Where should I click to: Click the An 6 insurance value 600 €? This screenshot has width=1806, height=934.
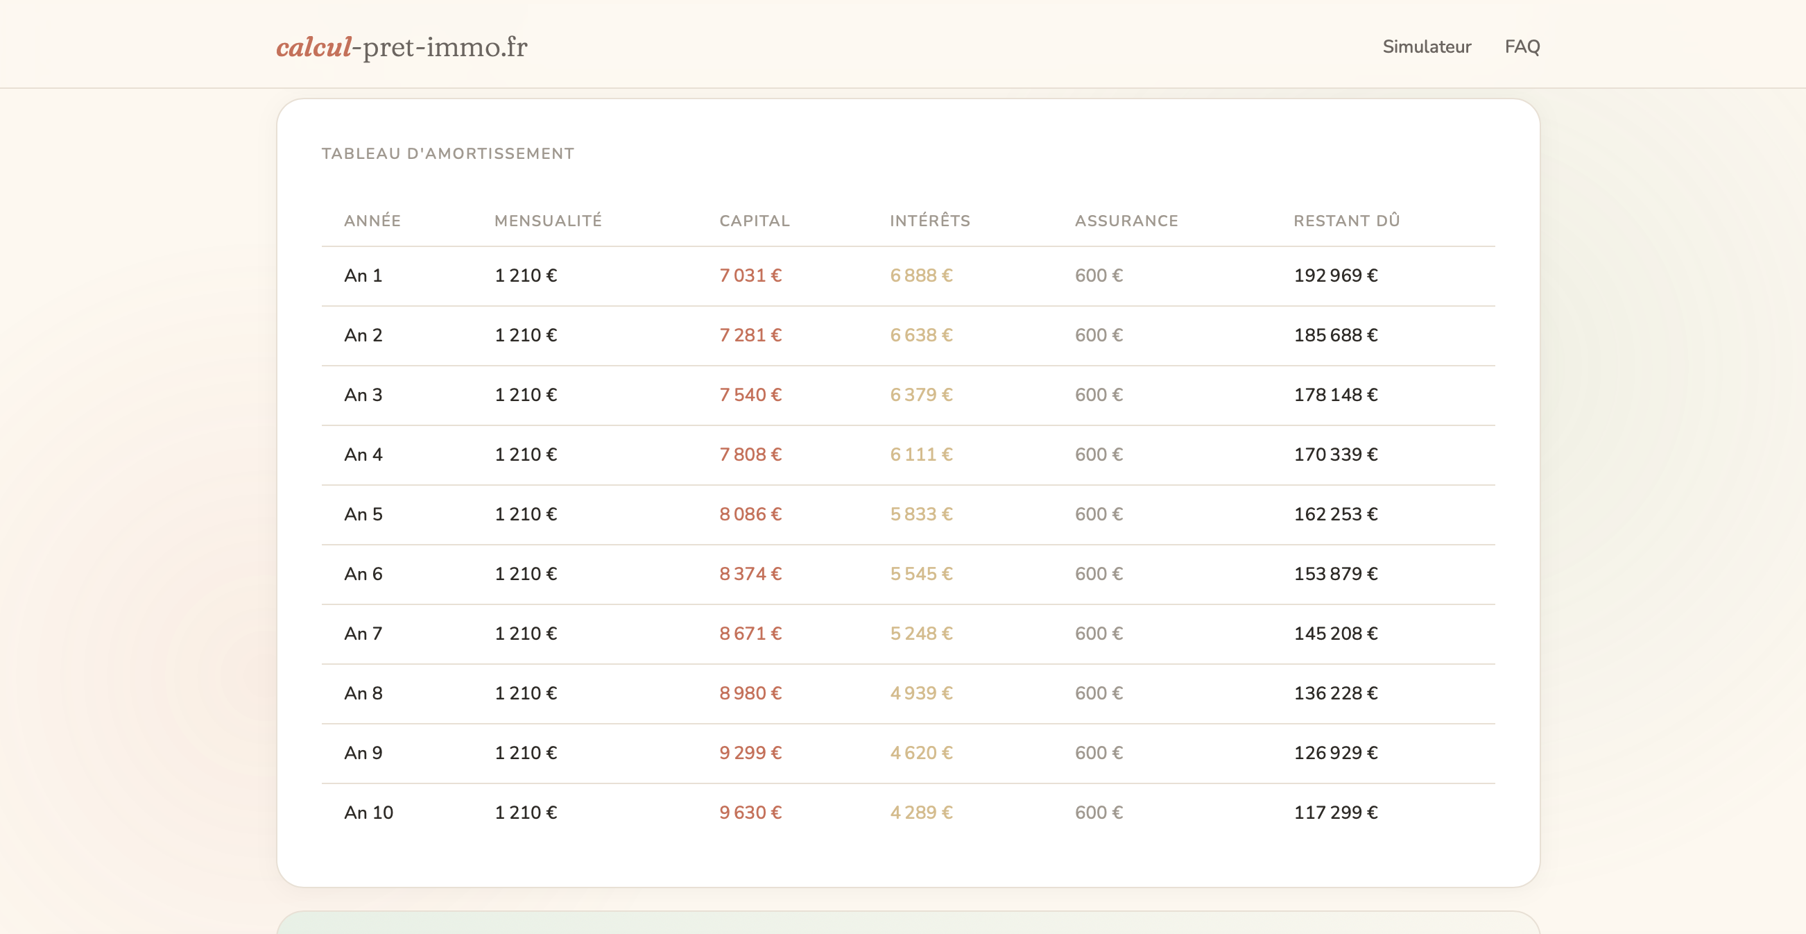(x=1099, y=574)
